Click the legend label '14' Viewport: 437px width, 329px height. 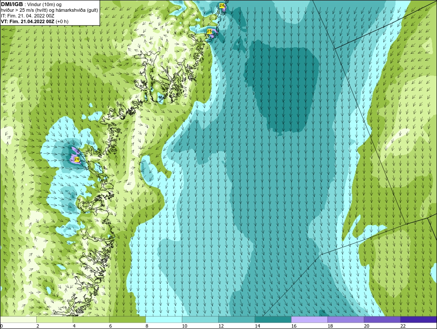click(x=257, y=326)
